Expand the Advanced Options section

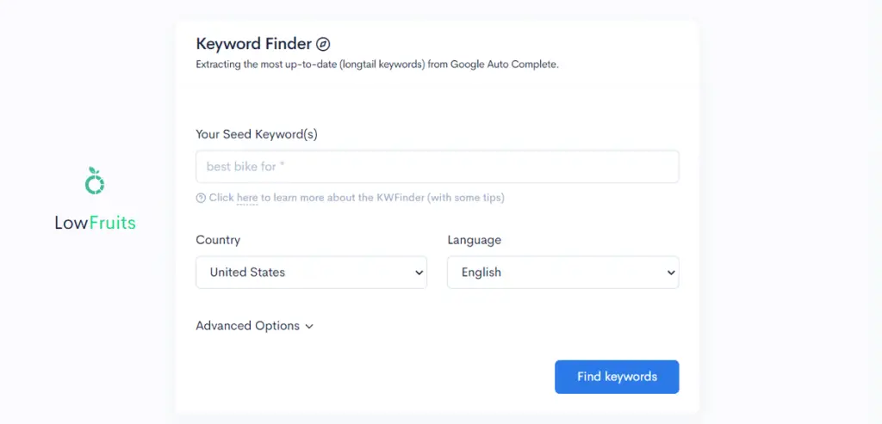pos(254,326)
